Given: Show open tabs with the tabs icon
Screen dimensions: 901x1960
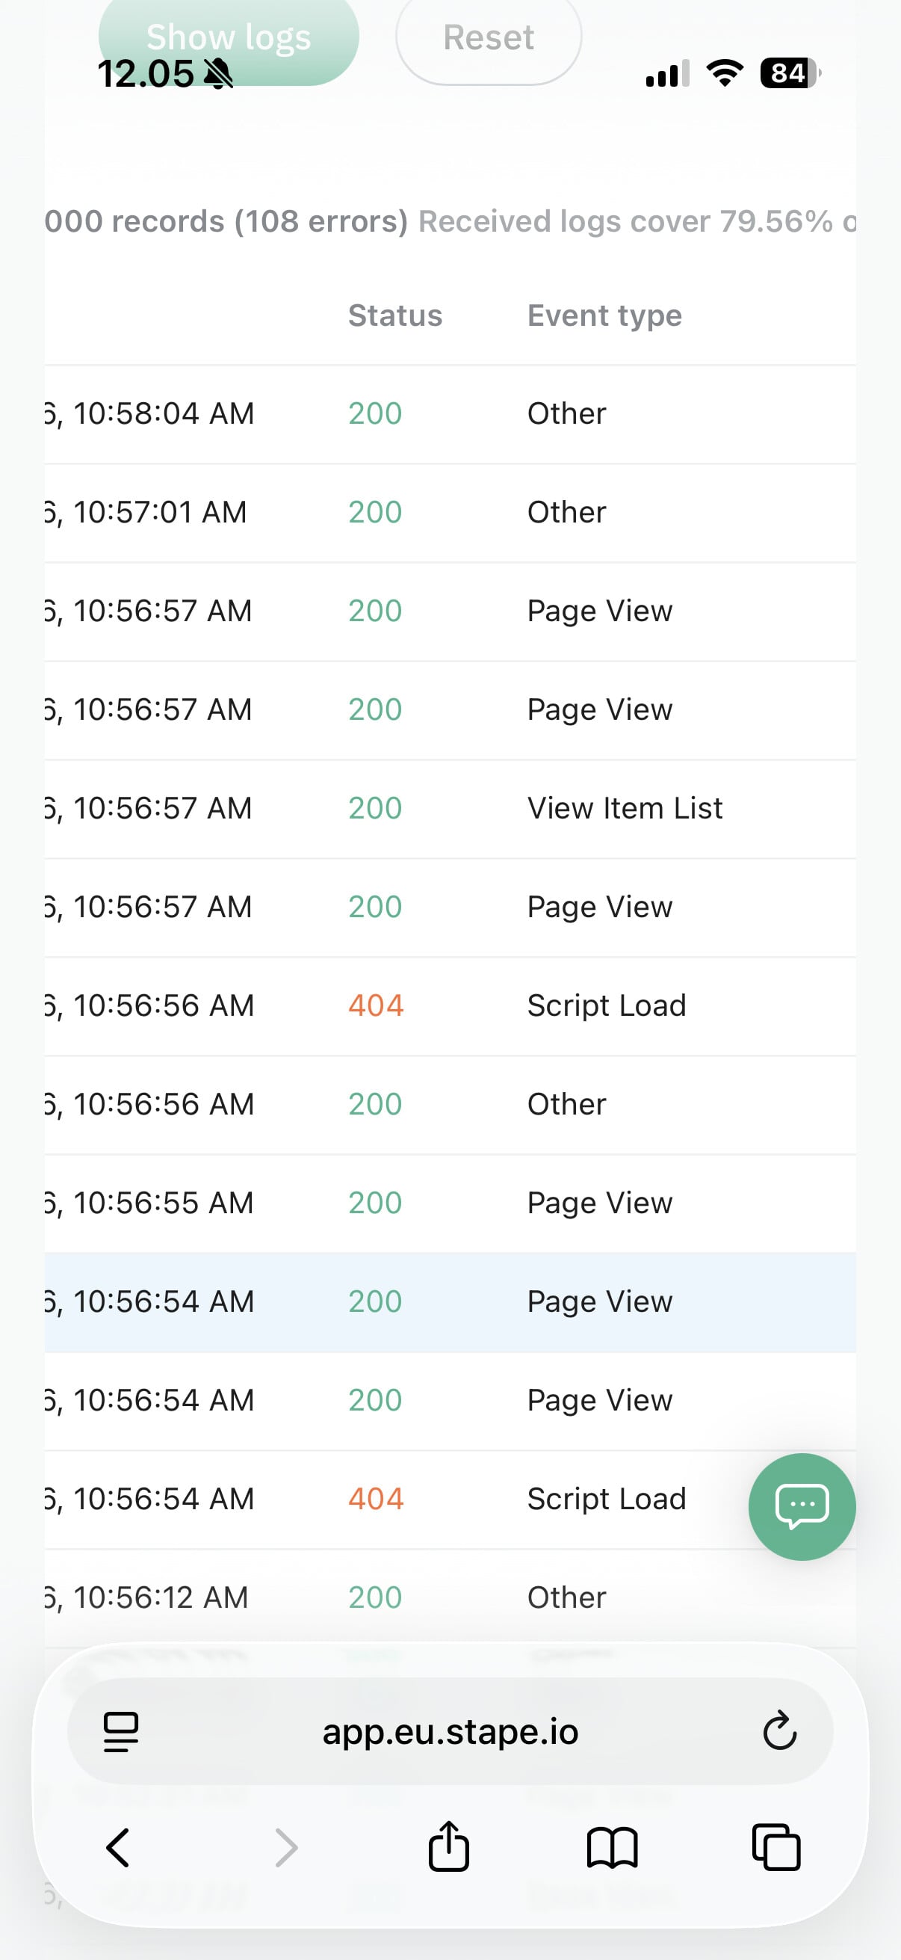Looking at the screenshot, I should click(775, 1847).
